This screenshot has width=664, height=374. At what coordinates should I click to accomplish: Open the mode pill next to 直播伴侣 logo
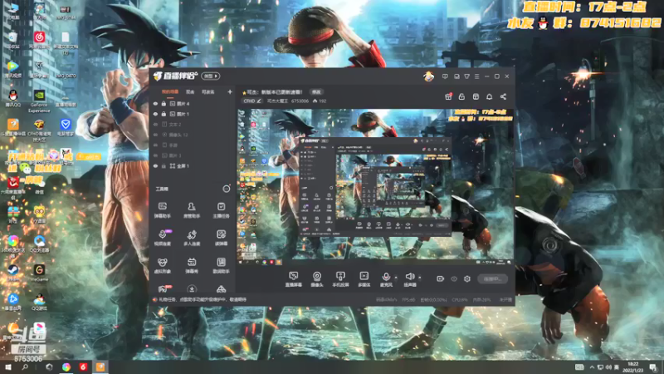[x=211, y=76]
